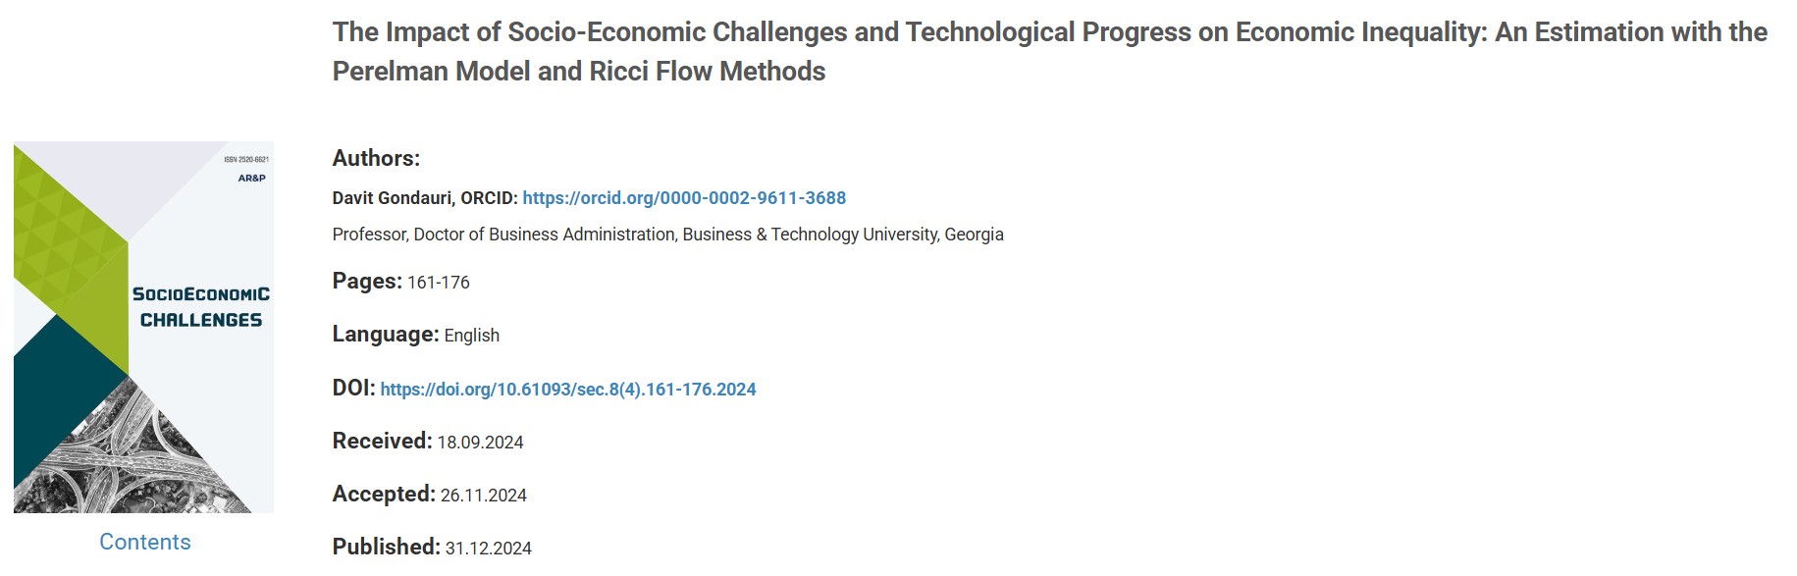Click the SocioEconomic Challenges journal cover thumbnail
The width and height of the screenshot is (1797, 576).
point(143,327)
